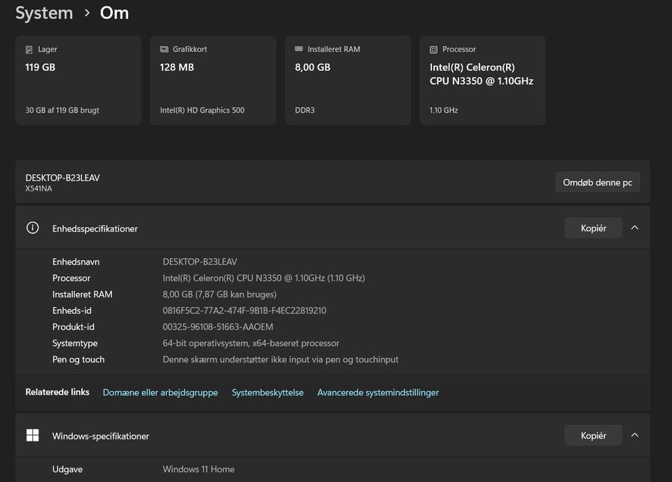The width and height of the screenshot is (672, 482).
Task: Go back to System breadcrumb
Action: pos(44,13)
